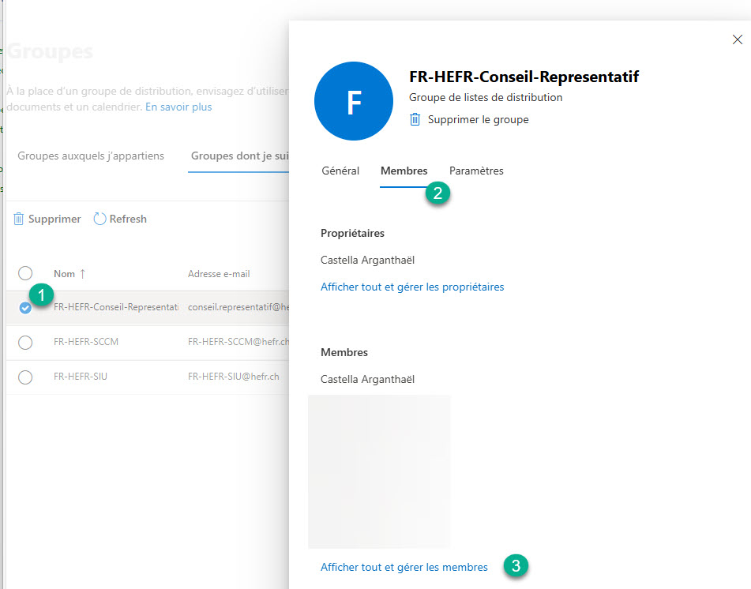
Task: Close the group details panel
Action: coord(738,39)
